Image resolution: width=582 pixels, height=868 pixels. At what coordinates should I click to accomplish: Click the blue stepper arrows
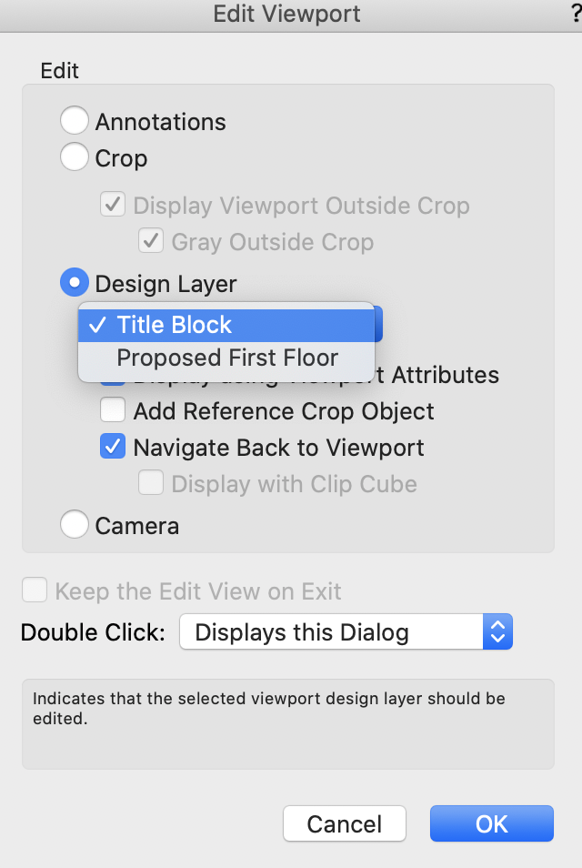pyautogui.click(x=498, y=631)
